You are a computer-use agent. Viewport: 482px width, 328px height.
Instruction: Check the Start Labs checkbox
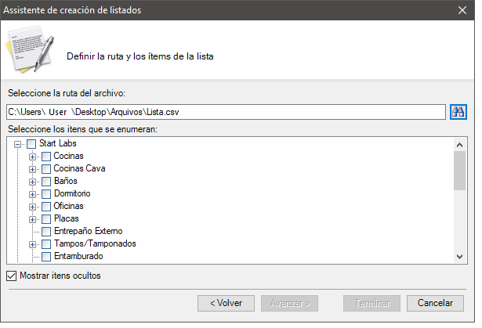pyautogui.click(x=31, y=144)
